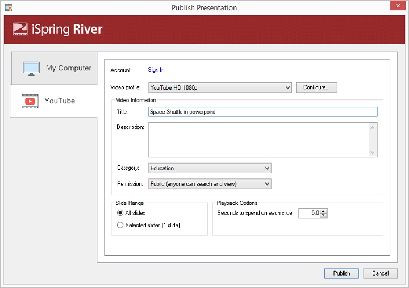Click the Description scrollbar up arrow
Viewport: 409px width, 288px height.
click(372, 128)
